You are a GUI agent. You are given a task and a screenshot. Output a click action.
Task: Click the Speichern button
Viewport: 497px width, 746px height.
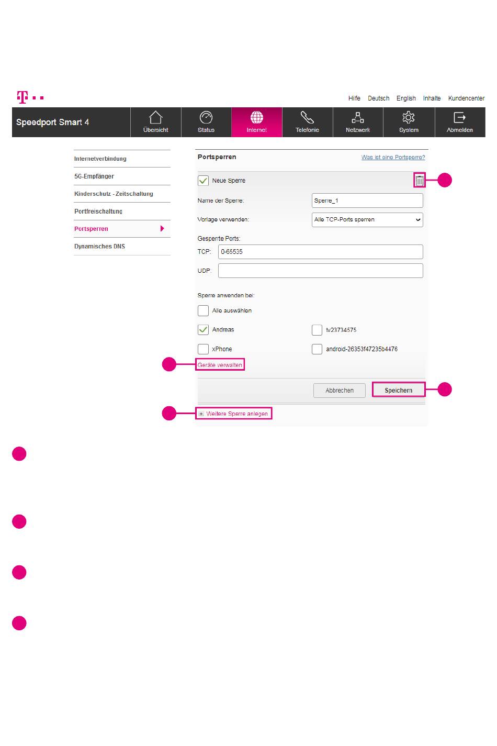click(399, 390)
